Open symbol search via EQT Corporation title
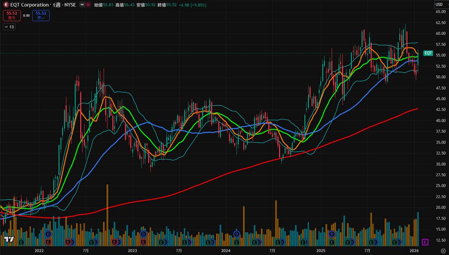The width and height of the screenshot is (449, 255). [30, 5]
